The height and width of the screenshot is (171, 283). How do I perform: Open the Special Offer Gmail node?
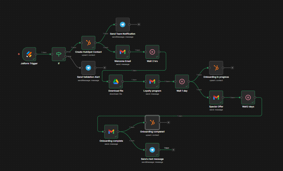pos(216,98)
